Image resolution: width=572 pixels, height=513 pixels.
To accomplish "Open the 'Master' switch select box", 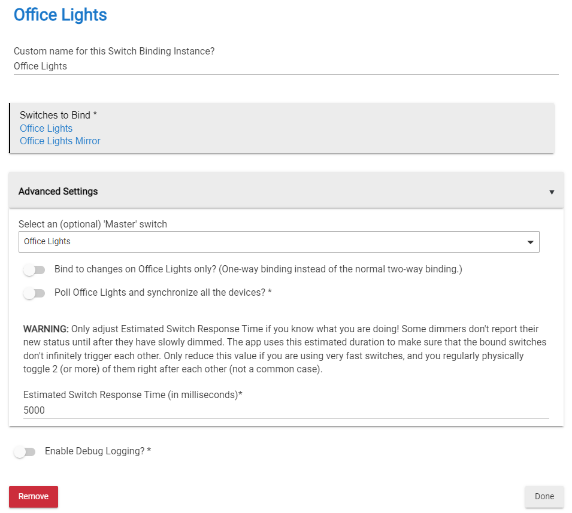I will coord(279,242).
